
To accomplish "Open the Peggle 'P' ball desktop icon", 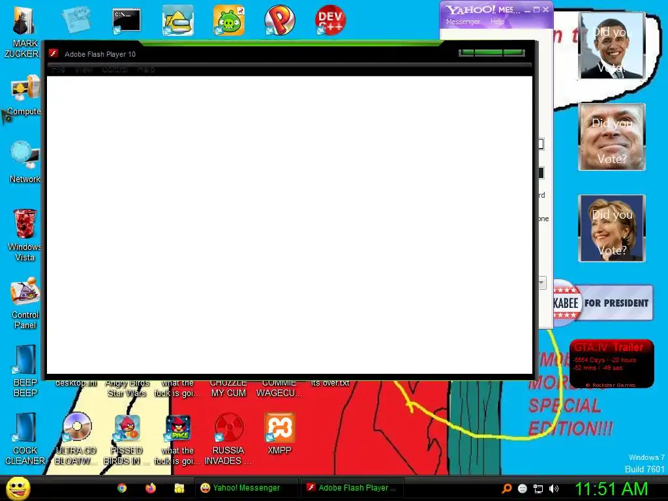I will tap(279, 20).
